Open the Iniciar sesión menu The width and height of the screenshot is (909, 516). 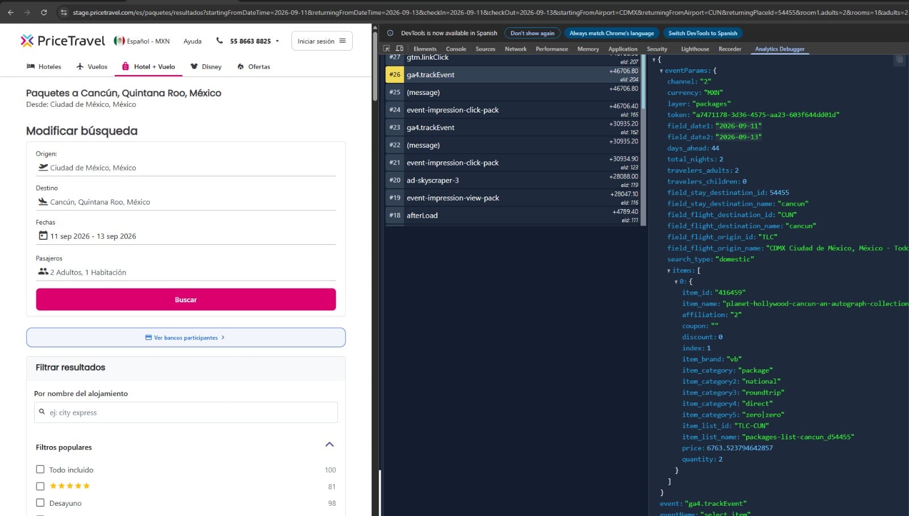click(322, 41)
